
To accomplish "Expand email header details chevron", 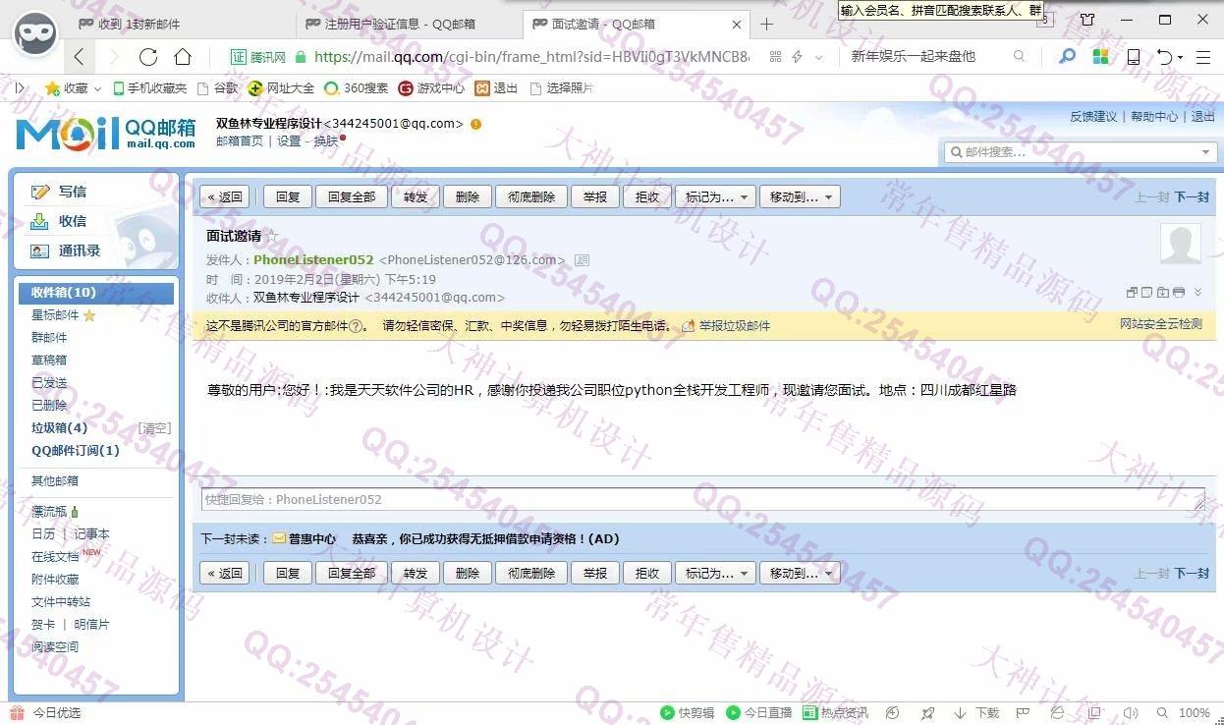I will 1197,292.
